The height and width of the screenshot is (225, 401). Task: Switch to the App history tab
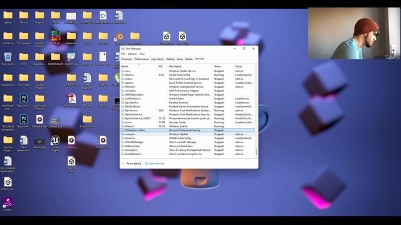pyautogui.click(x=157, y=59)
